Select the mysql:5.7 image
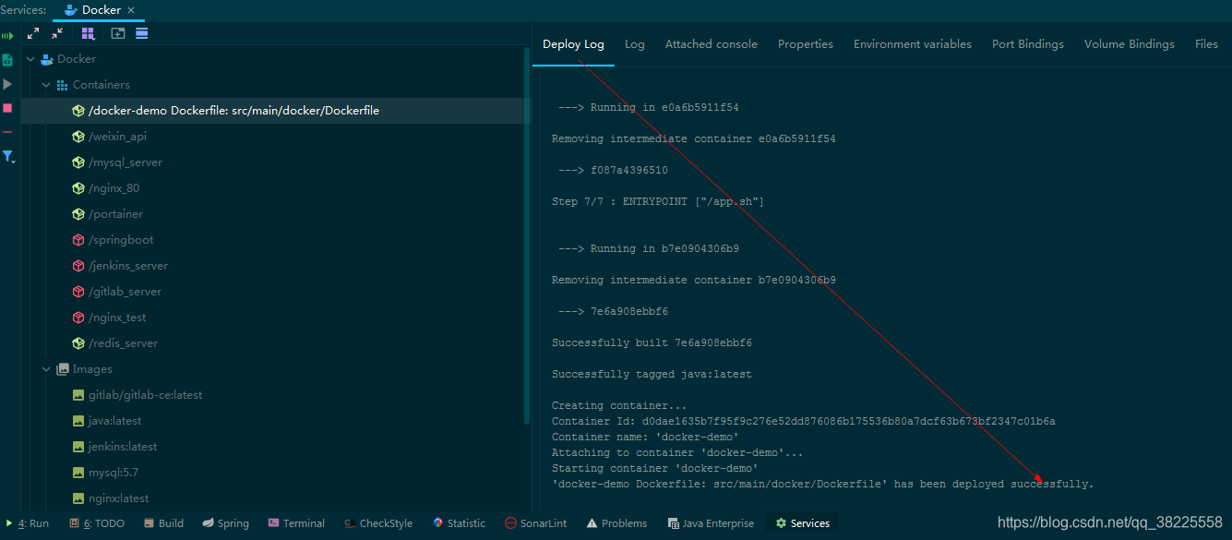 [x=114, y=473]
